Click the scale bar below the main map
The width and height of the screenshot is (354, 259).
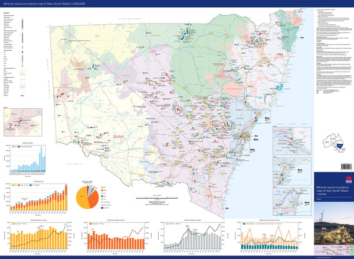tap(158, 198)
